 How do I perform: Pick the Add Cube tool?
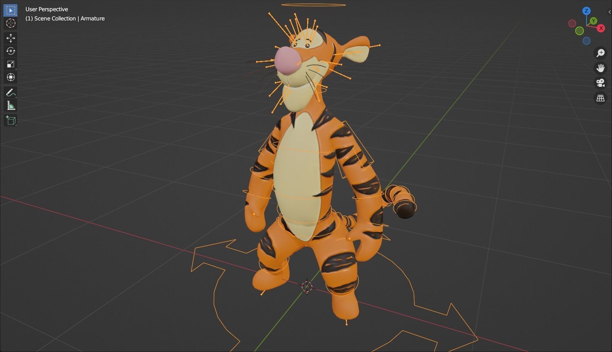pos(10,120)
